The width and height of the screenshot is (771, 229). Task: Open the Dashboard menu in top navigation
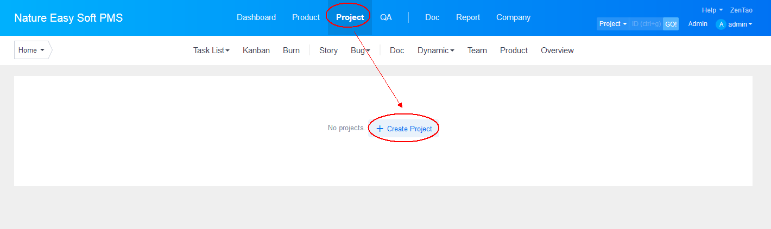[256, 17]
